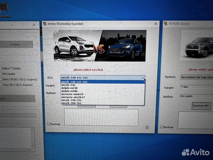213x160 pixels.
Task: Select Vmax [KD / GD D. Engines] option
Action: coord(16,85)
